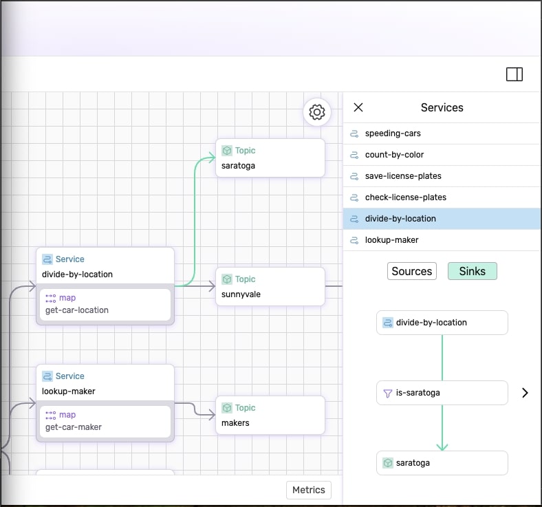This screenshot has width=542, height=507.
Task: Open canvas settings gear icon
Action: click(x=317, y=112)
